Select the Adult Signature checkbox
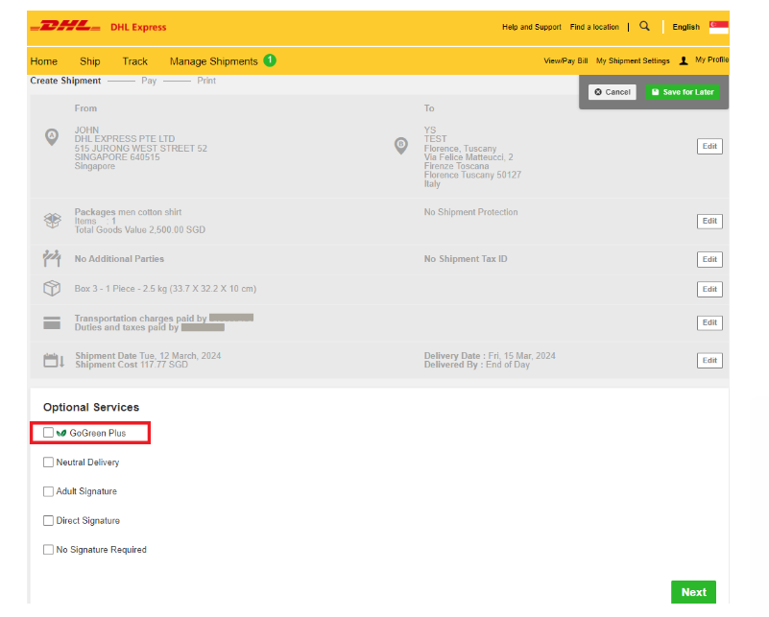 pos(48,491)
